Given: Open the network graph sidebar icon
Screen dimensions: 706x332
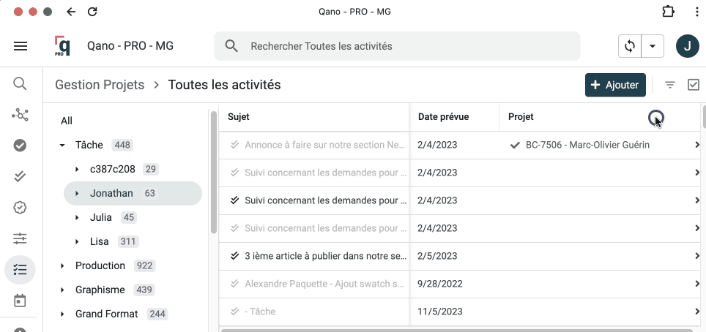Looking at the screenshot, I should pyautogui.click(x=20, y=115).
